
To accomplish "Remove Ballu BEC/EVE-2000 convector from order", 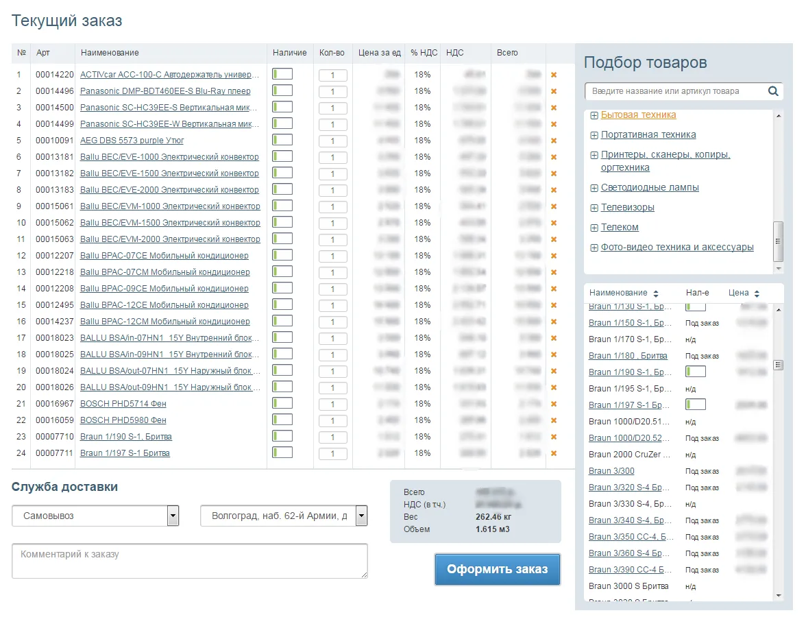I will coord(554,191).
